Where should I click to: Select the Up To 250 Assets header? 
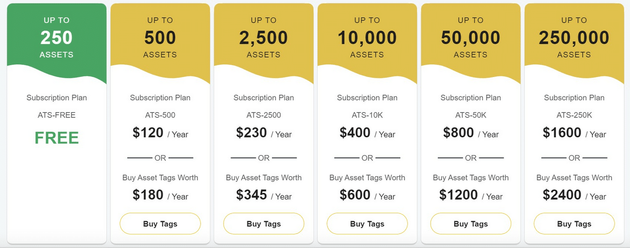(x=57, y=38)
